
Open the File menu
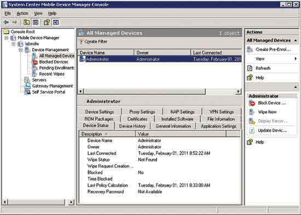pyautogui.click(x=8, y=14)
